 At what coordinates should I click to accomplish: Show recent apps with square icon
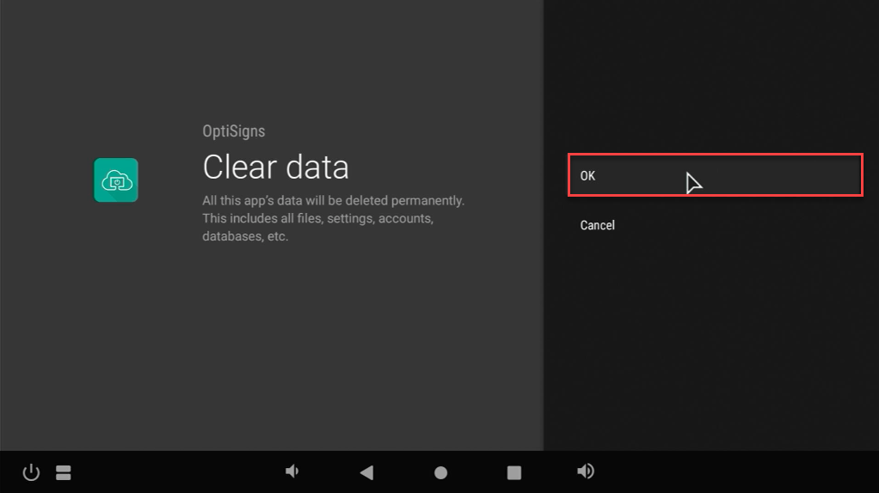(x=514, y=473)
